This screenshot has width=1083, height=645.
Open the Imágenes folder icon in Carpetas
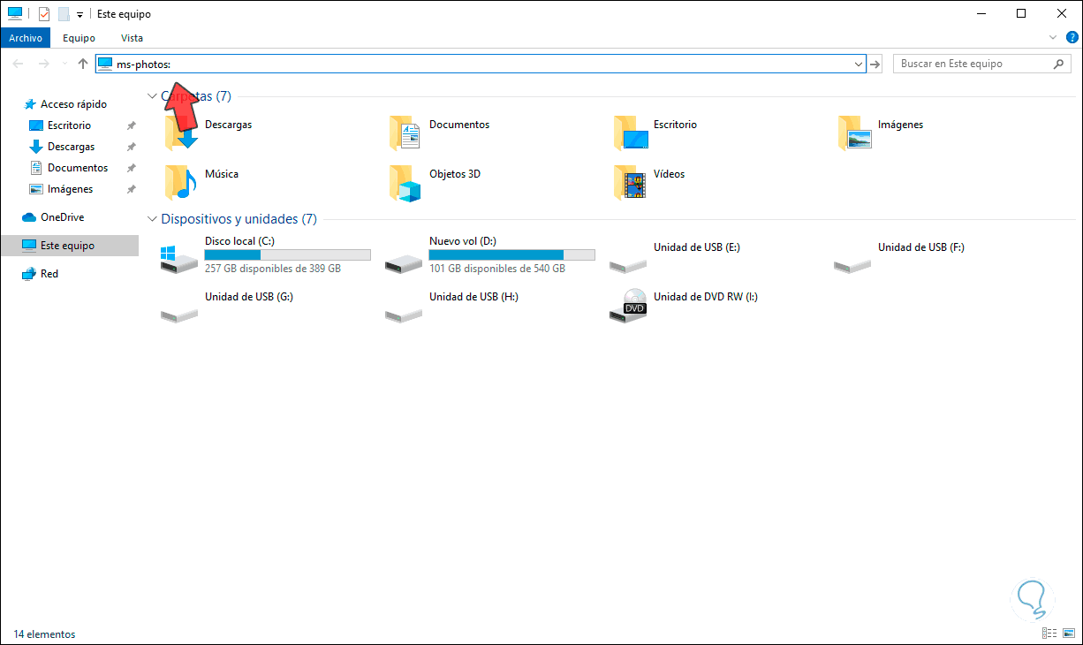[855, 133]
